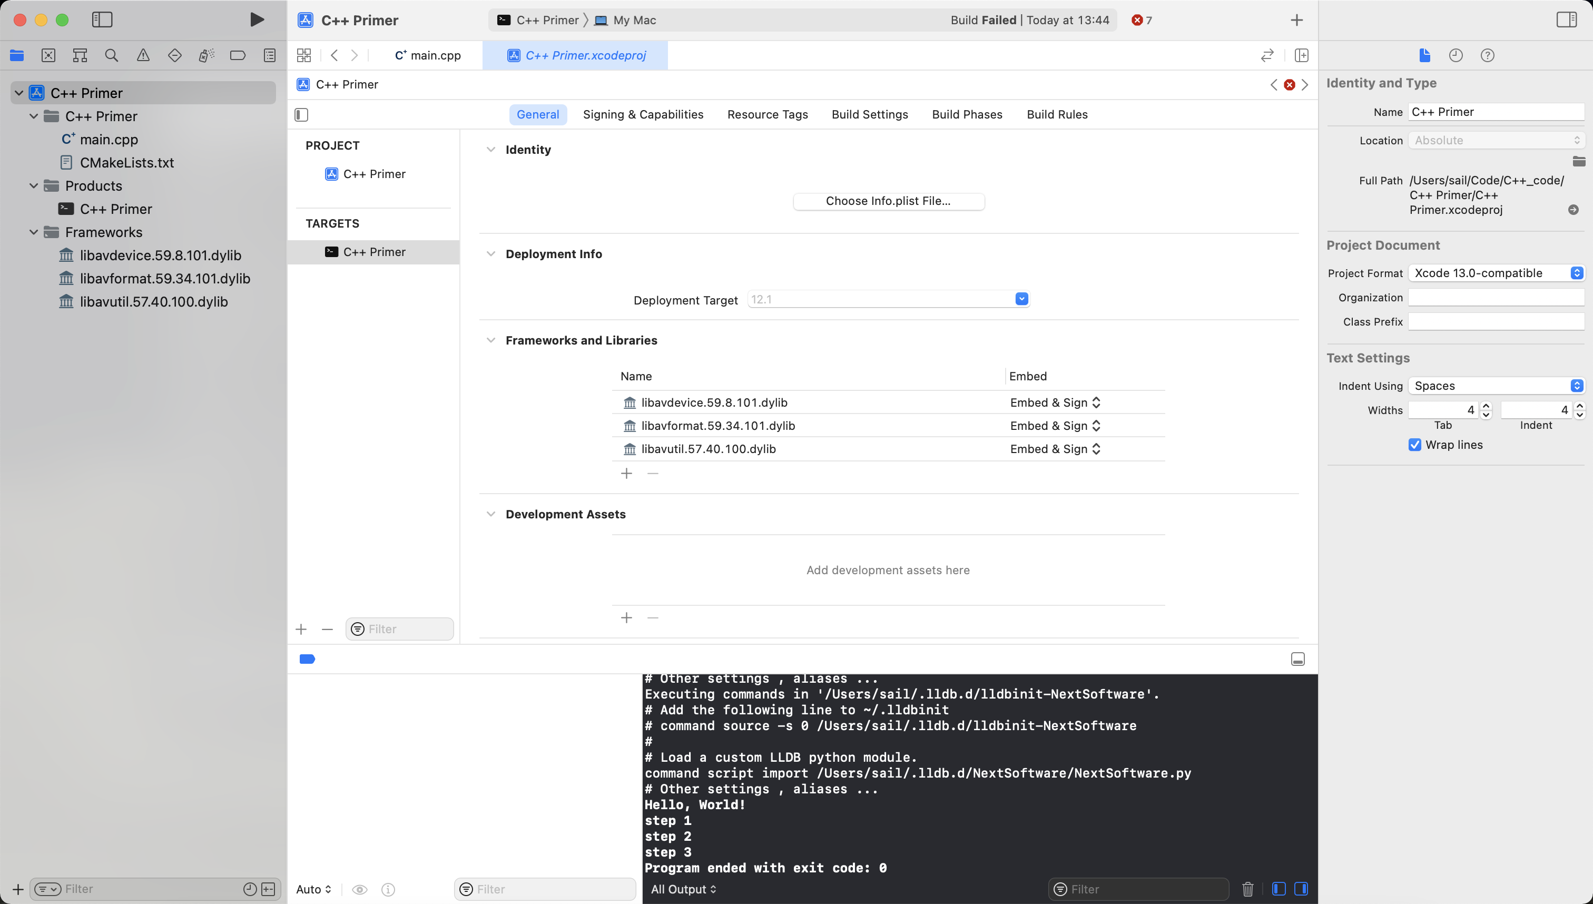Toggle the navigator sidebar visibility
Screen dimensions: 1593x904
click(102, 20)
